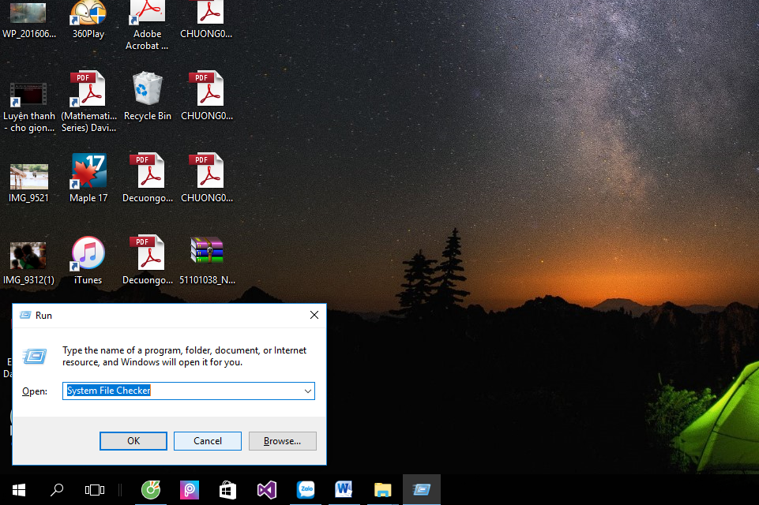Open Task View on the taskbar
759x505 pixels.
pyautogui.click(x=95, y=490)
